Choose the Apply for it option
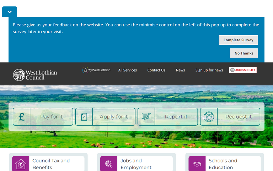This screenshot has width=273, height=171. [114, 117]
